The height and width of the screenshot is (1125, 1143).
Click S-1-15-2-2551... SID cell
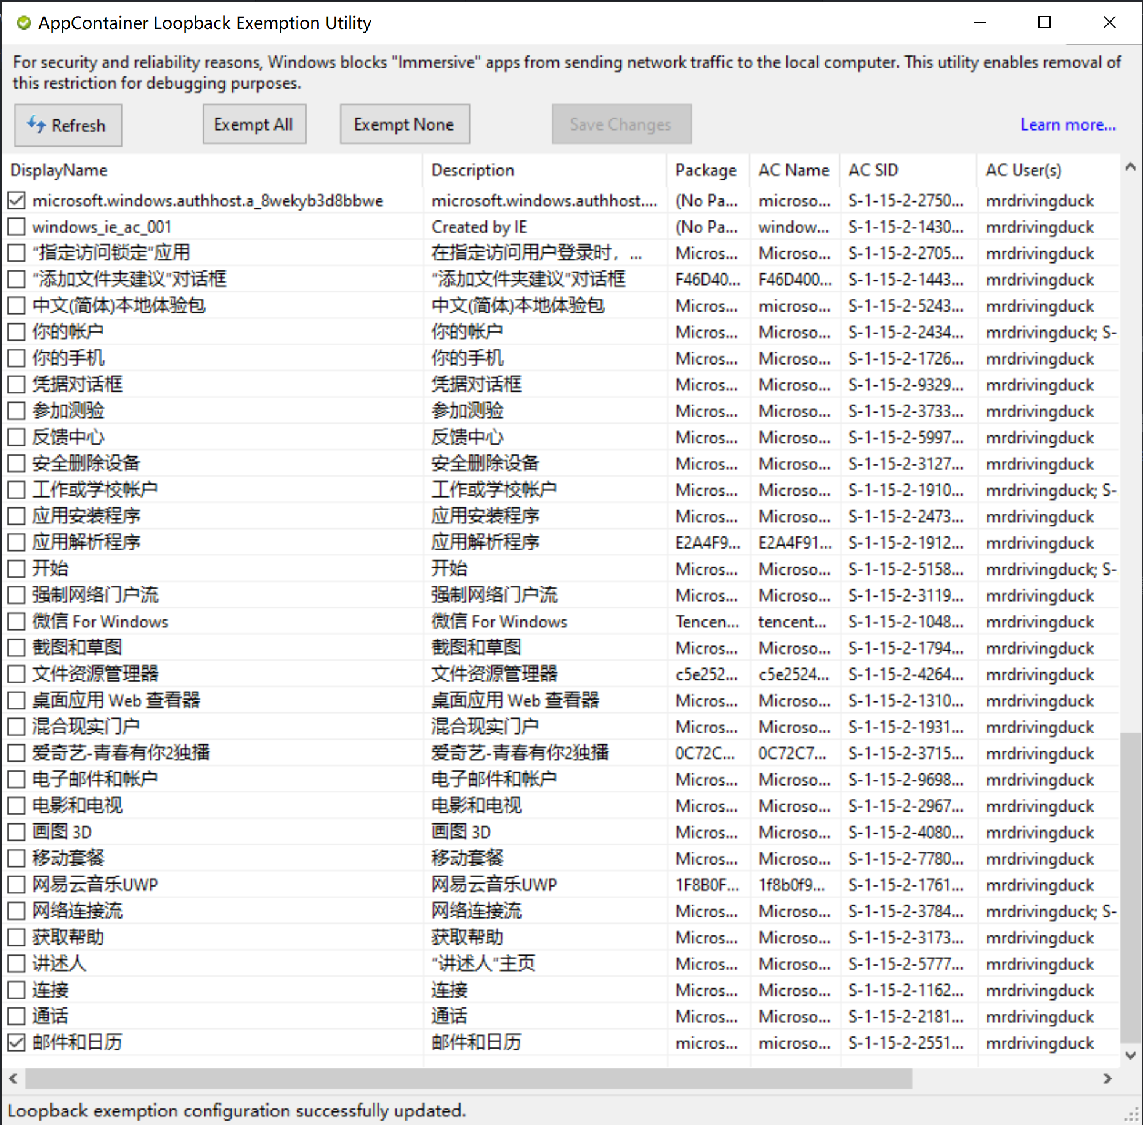click(906, 1042)
